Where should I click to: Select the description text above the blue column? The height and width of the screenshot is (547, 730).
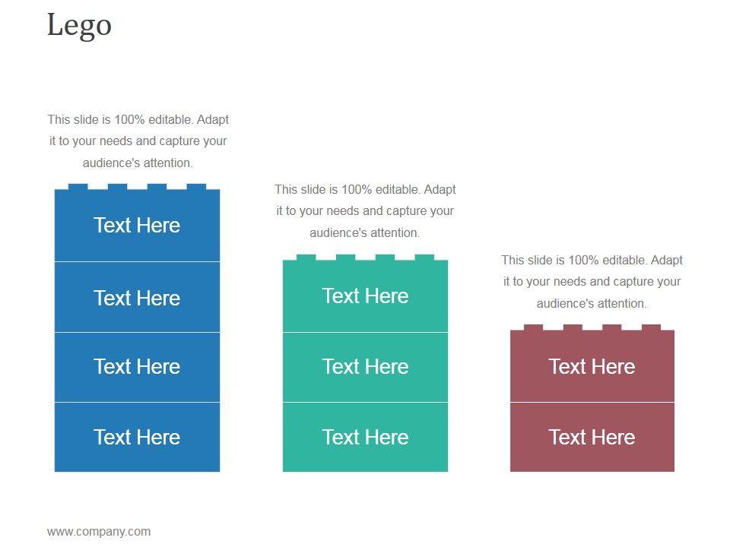[138, 141]
